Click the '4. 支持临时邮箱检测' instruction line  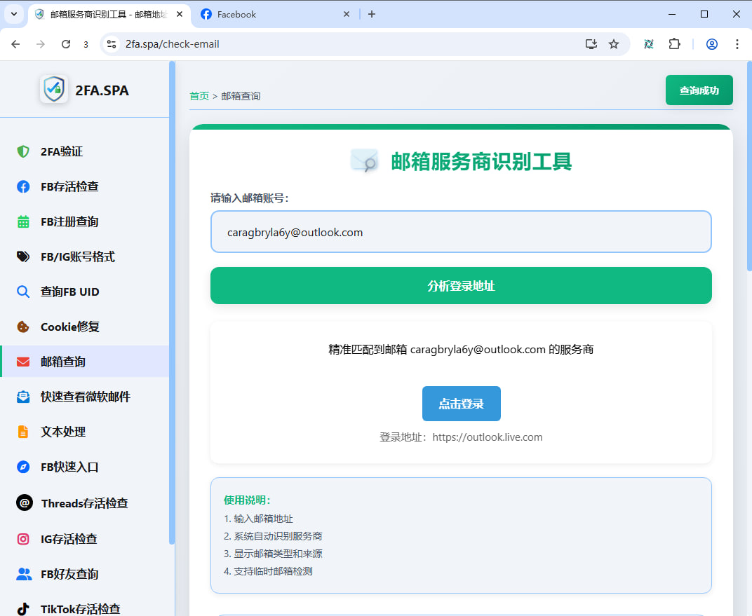[268, 571]
